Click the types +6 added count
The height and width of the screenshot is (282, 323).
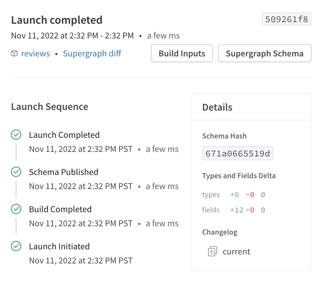pos(235,195)
